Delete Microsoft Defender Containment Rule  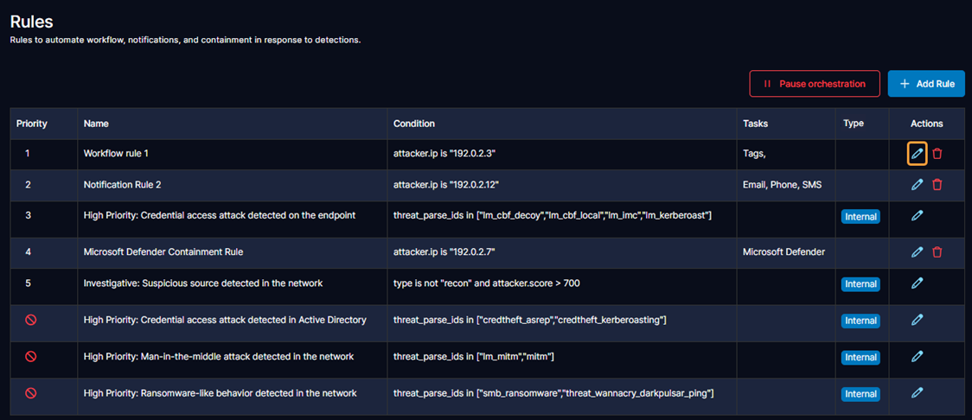[937, 252]
